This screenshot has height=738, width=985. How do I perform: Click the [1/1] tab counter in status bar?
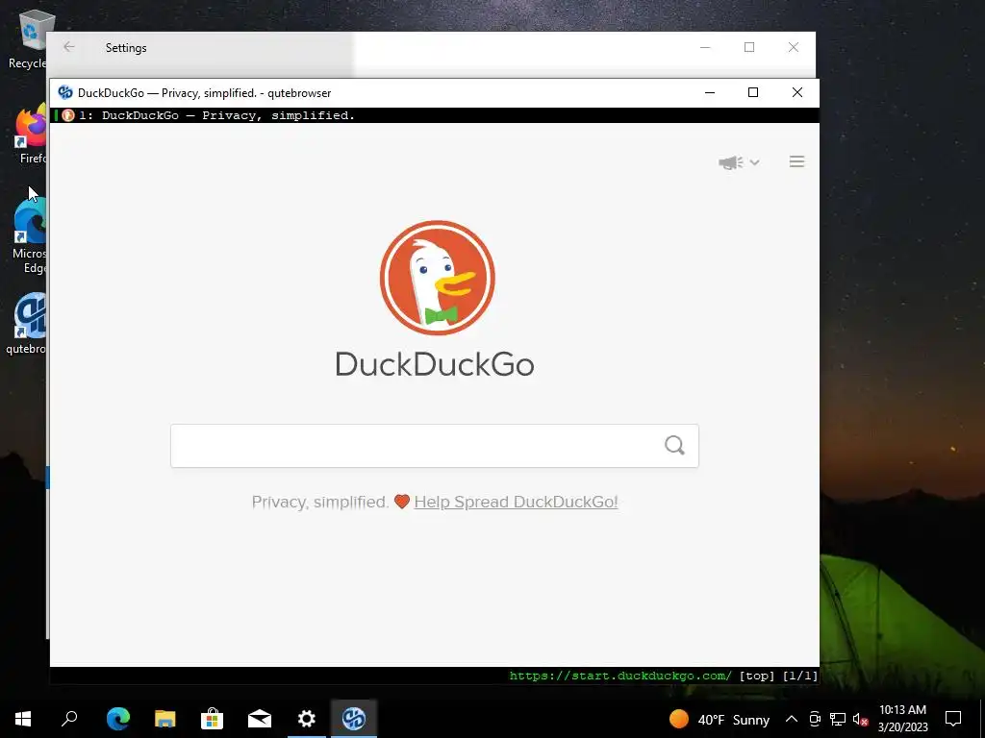click(x=799, y=676)
